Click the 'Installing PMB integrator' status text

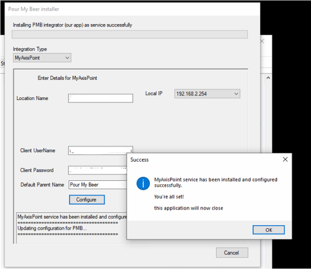[73, 25]
